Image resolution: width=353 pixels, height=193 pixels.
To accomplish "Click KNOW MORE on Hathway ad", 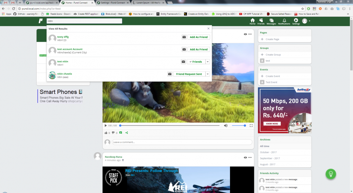I will (272, 124).
